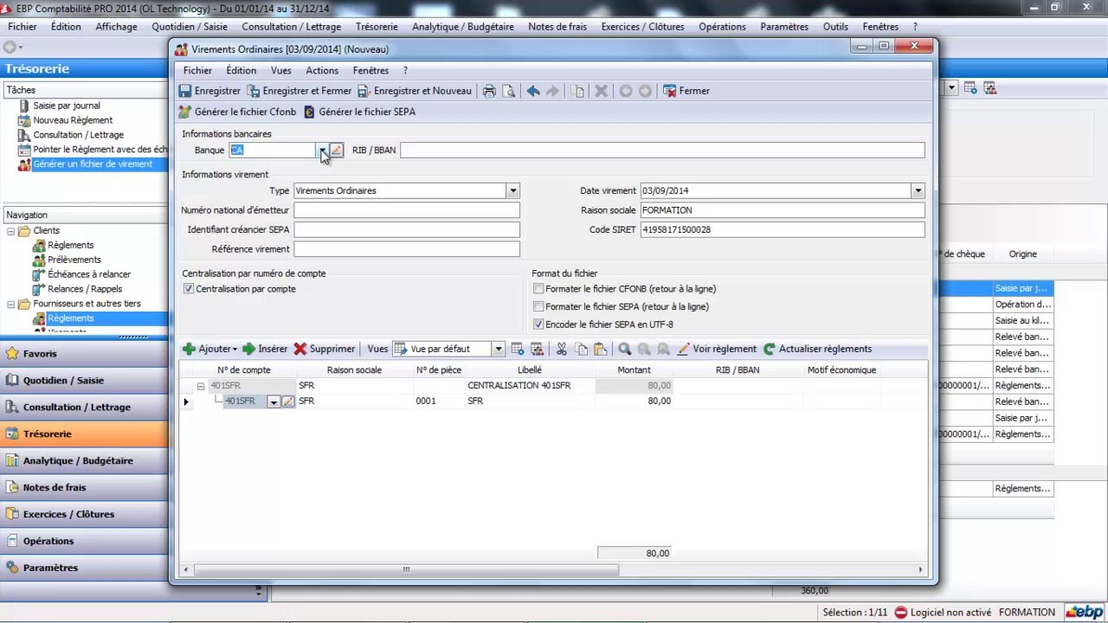Click Fermer in dialog toolbar
Screen dimensions: 1108x623
coord(686,91)
